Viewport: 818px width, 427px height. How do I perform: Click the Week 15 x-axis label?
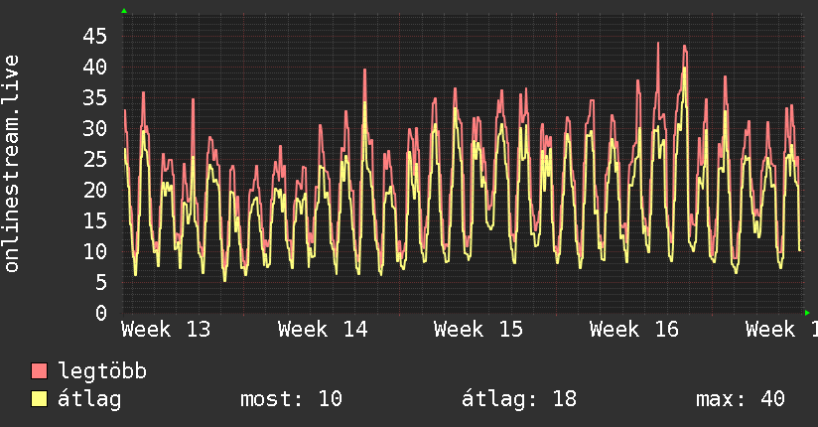point(478,329)
